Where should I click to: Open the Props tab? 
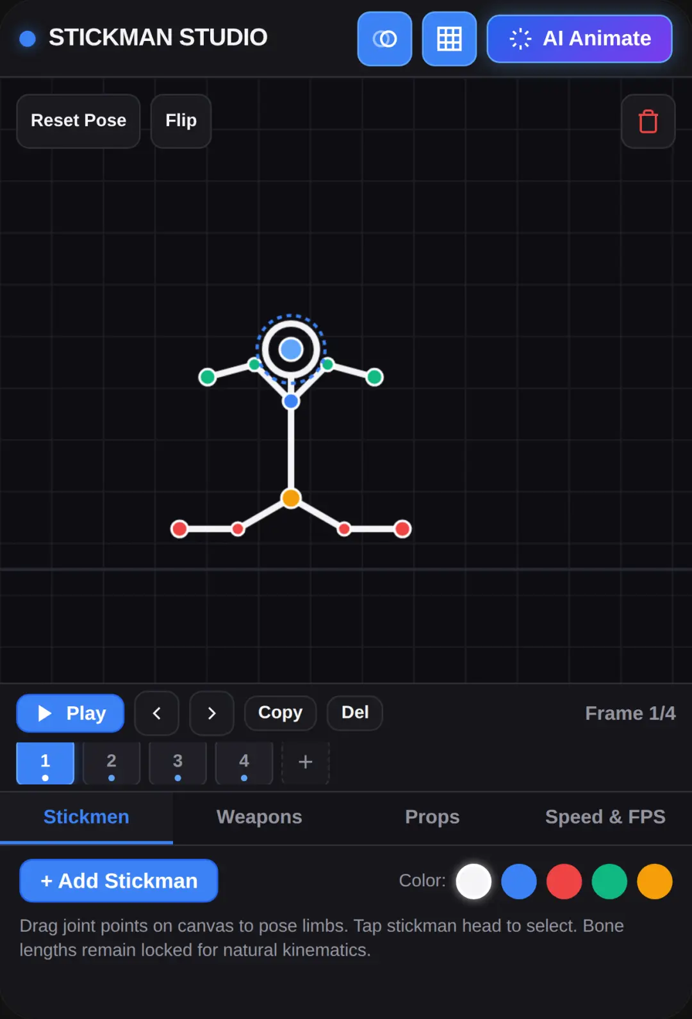pos(432,817)
